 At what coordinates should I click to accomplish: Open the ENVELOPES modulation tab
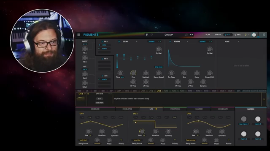point(127,109)
